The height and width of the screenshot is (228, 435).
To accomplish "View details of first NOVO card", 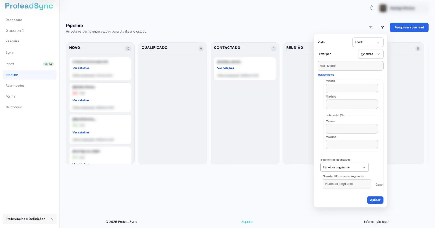I will 81,68.
